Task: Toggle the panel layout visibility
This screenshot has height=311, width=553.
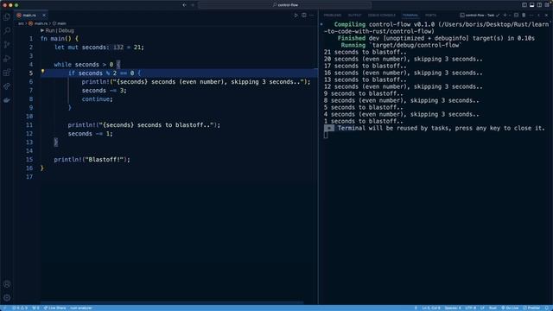Action: pyautogui.click(x=532, y=5)
